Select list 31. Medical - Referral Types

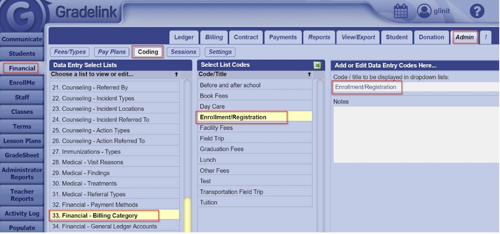(x=114, y=194)
